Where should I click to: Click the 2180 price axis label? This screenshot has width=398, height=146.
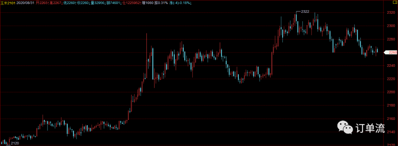[x=391, y=106]
